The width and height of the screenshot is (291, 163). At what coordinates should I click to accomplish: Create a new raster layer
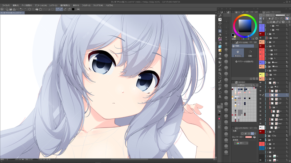(x=268, y=22)
